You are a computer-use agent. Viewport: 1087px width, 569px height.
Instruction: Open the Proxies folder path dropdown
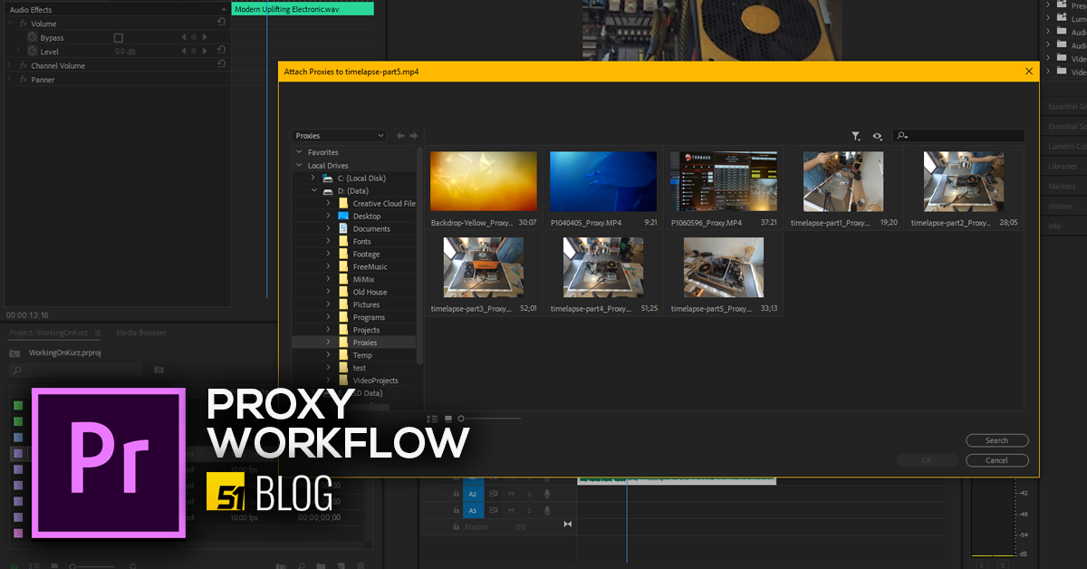coord(340,135)
